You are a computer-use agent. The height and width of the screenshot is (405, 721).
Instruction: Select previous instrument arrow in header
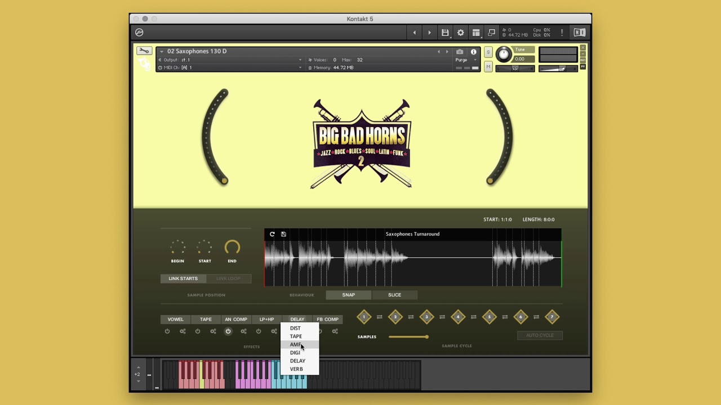[x=439, y=52]
